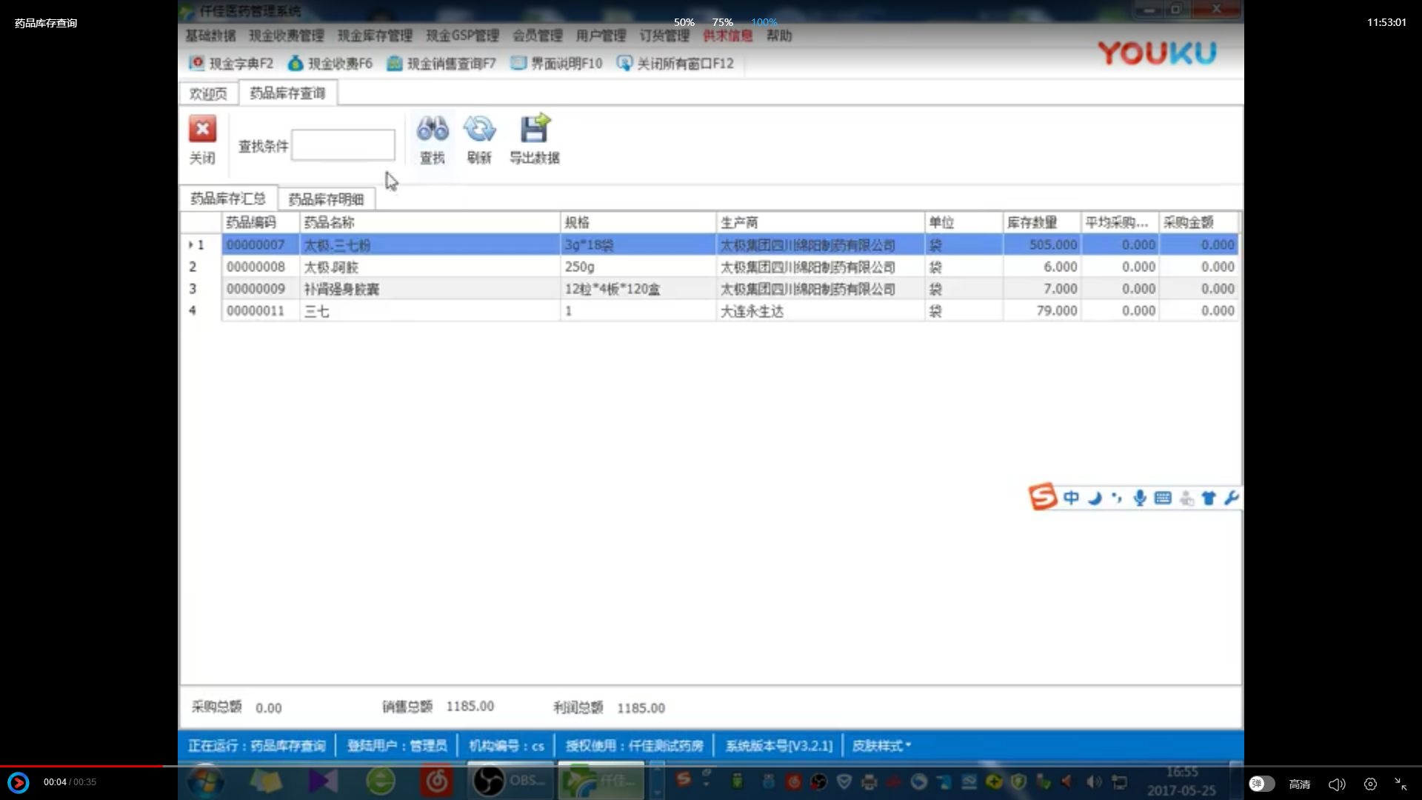Click OBS taskbar item in recording
Image resolution: width=1422 pixels, height=800 pixels.
[510, 781]
